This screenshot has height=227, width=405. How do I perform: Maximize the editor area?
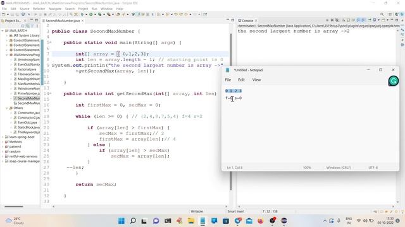point(232,20)
